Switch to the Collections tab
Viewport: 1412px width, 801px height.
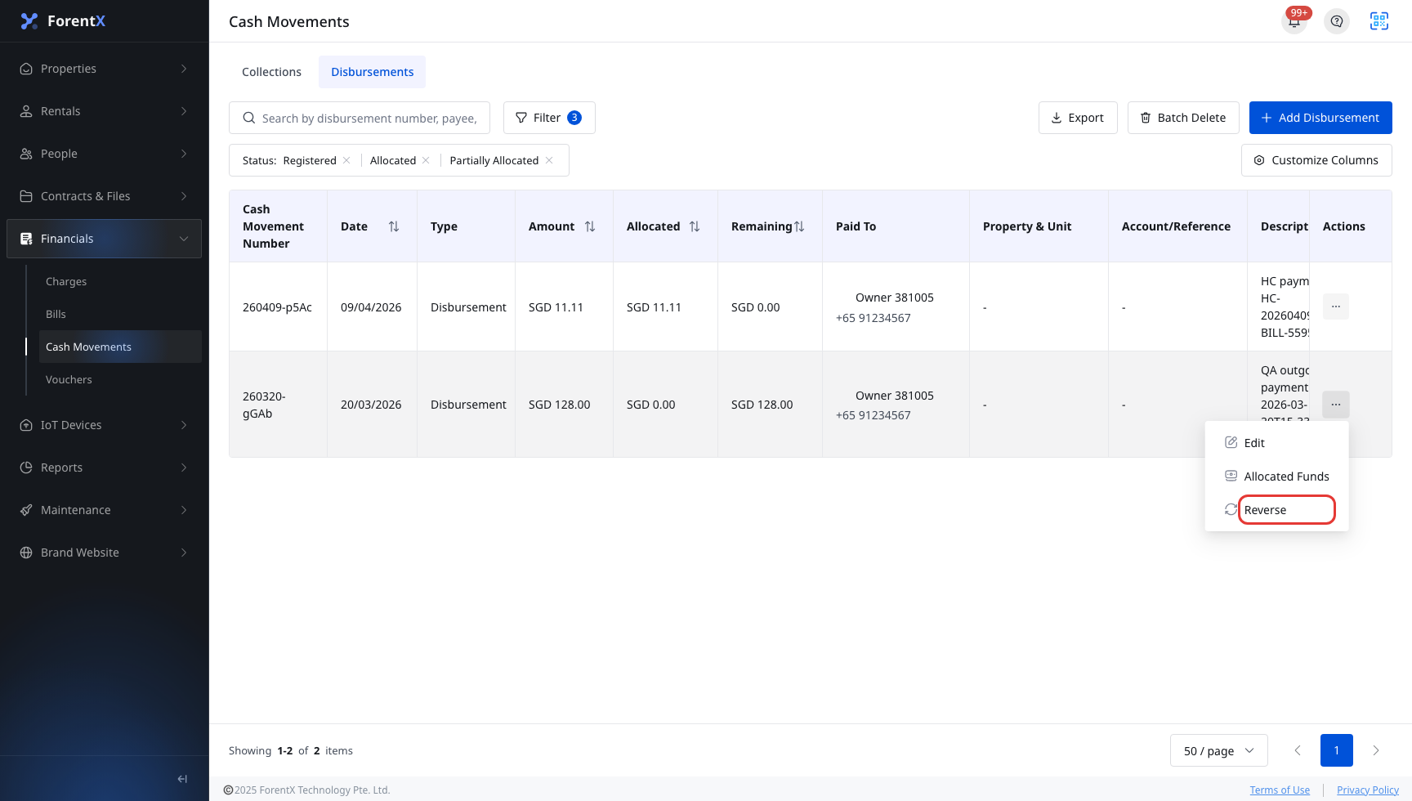coord(271,72)
